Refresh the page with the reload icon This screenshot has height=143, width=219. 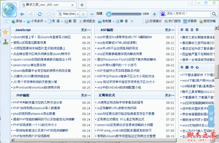pyautogui.click(x=40, y=14)
